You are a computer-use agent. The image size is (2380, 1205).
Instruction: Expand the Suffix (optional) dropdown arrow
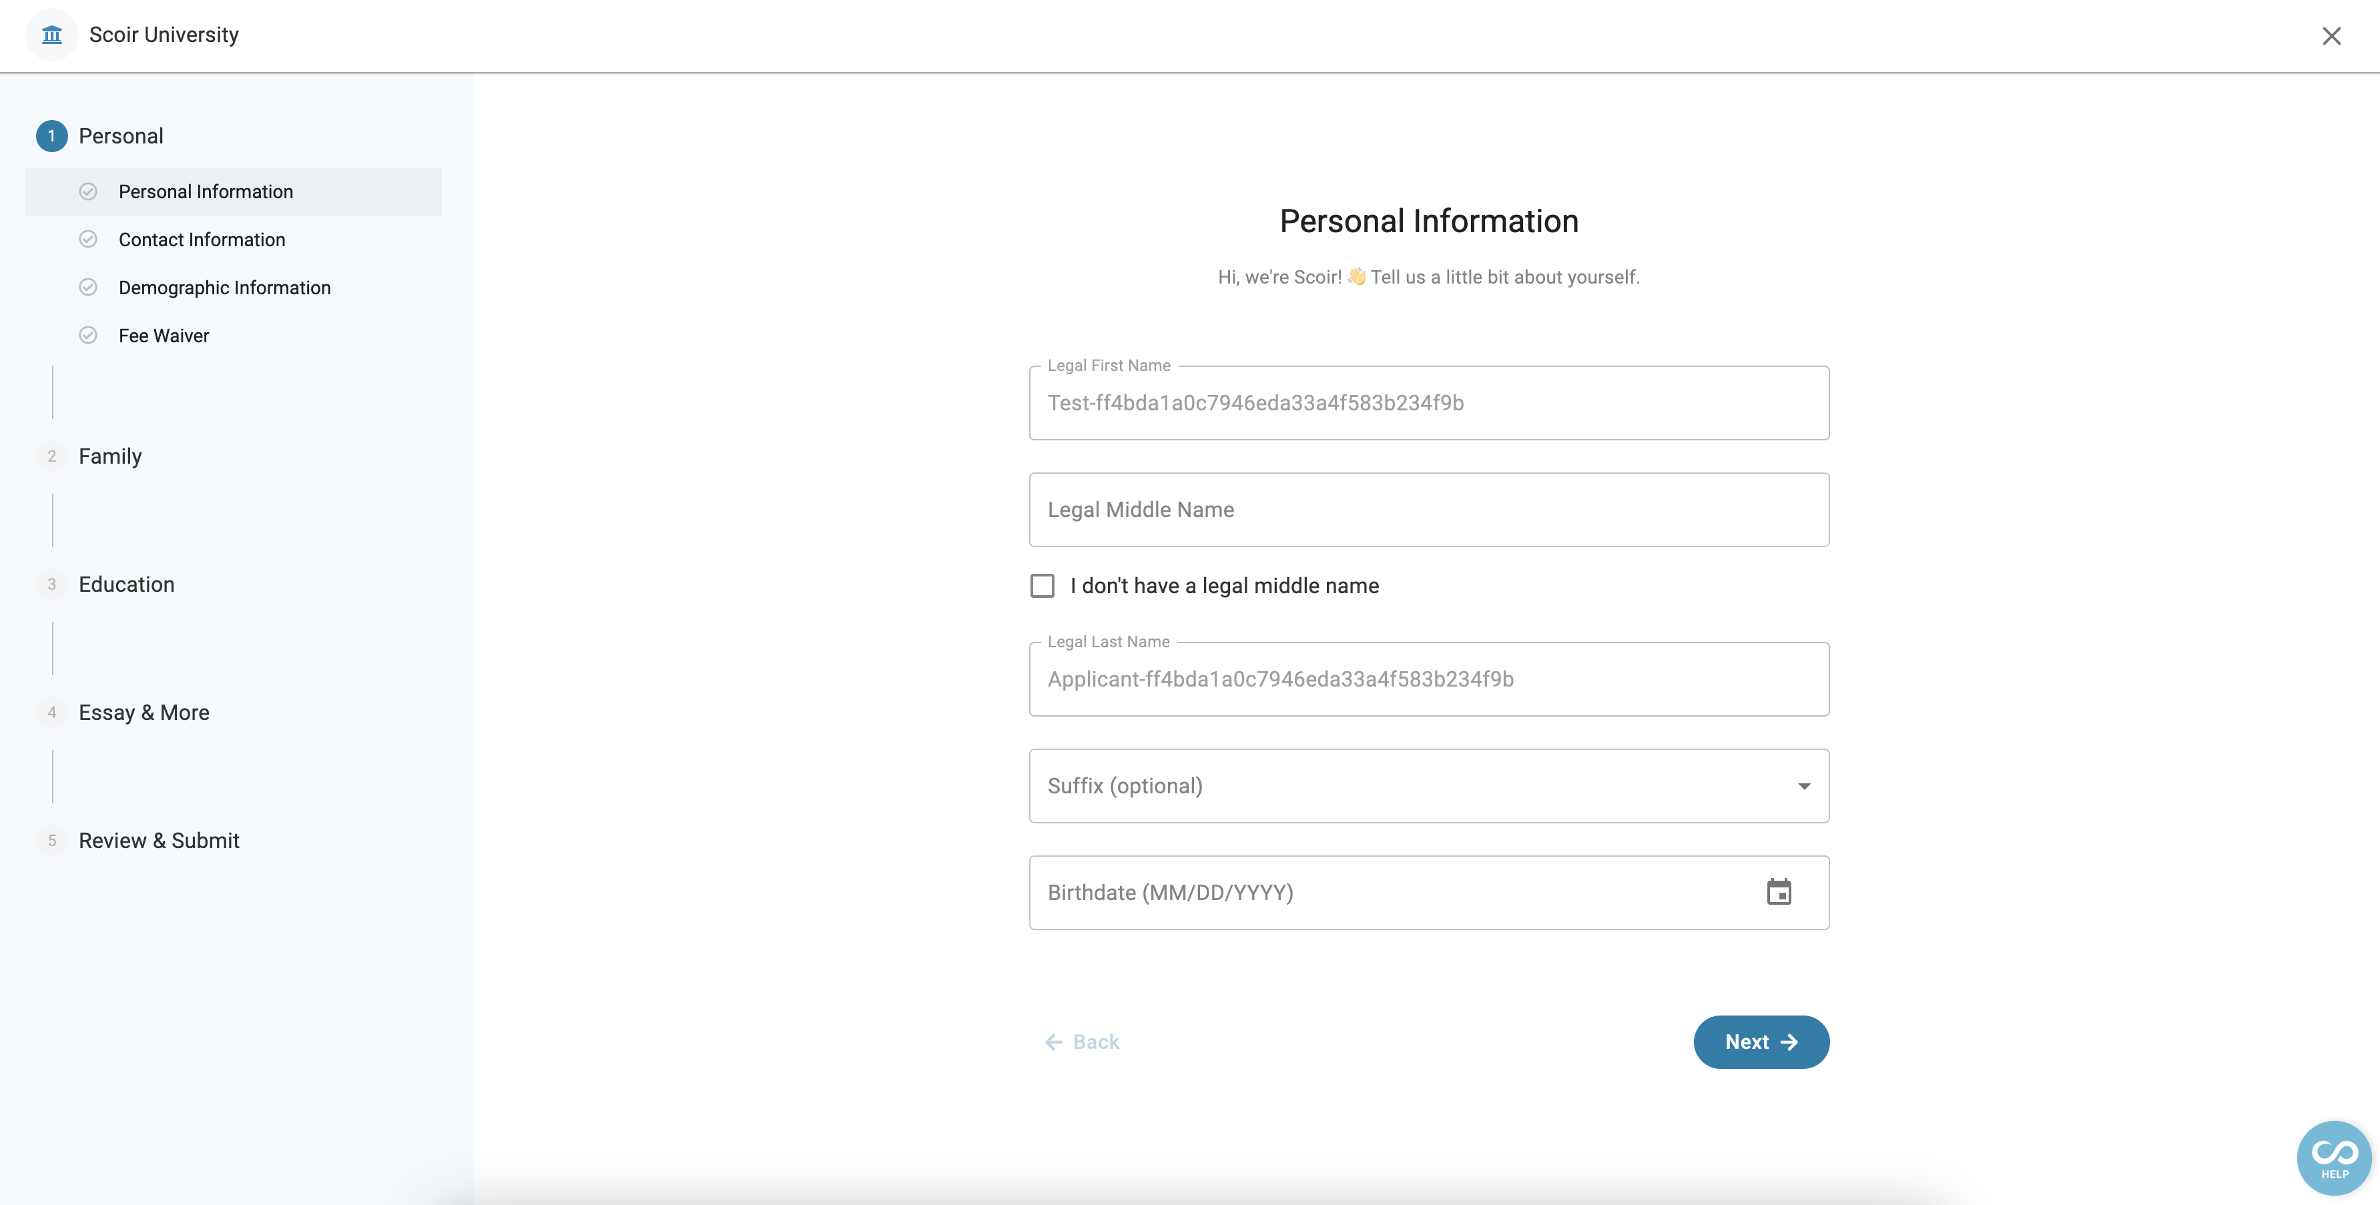click(1803, 786)
